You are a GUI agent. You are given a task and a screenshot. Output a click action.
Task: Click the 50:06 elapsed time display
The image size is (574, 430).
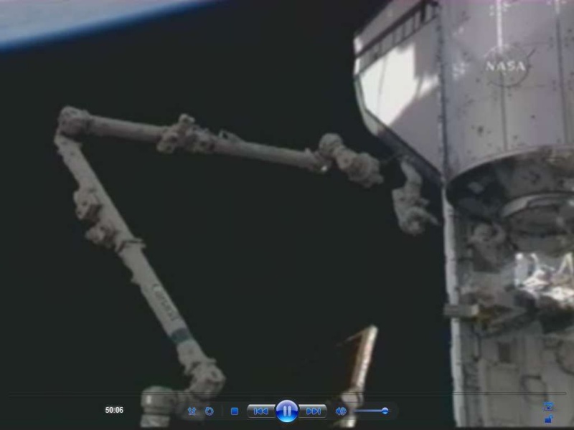114,410
